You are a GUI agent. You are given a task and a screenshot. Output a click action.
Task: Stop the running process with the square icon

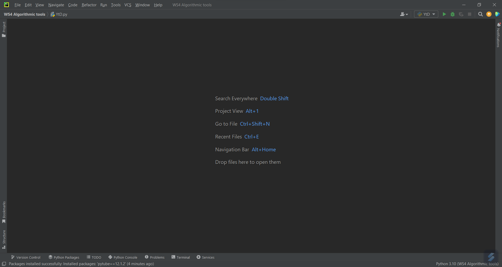470,14
